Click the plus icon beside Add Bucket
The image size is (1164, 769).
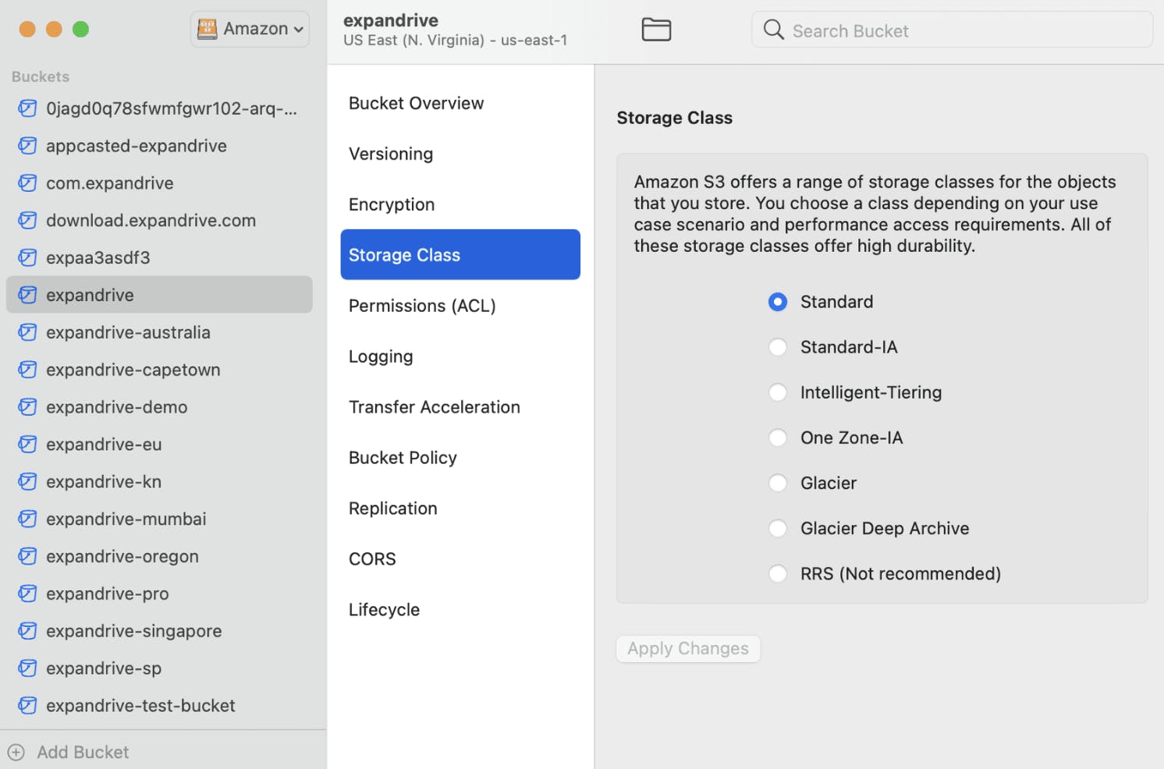point(16,753)
